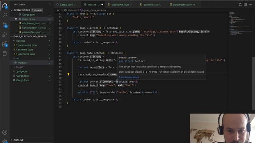
Task: Click the "Hello, World!" string literal
Action: 83,17
